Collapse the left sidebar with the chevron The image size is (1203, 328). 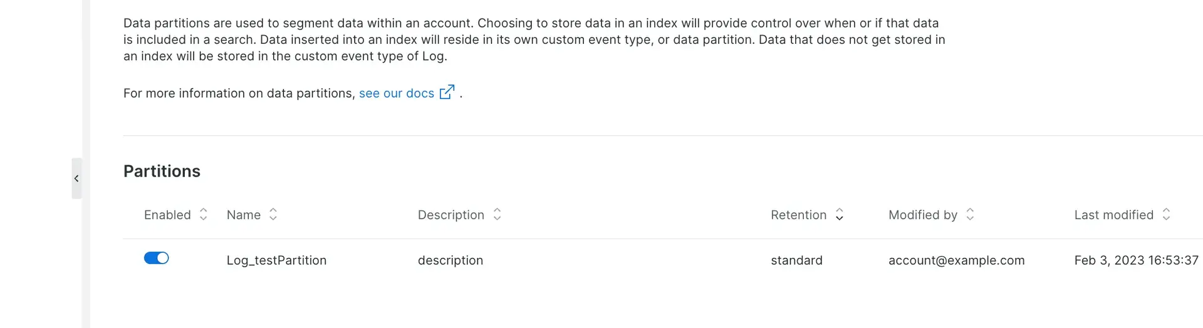click(76, 178)
